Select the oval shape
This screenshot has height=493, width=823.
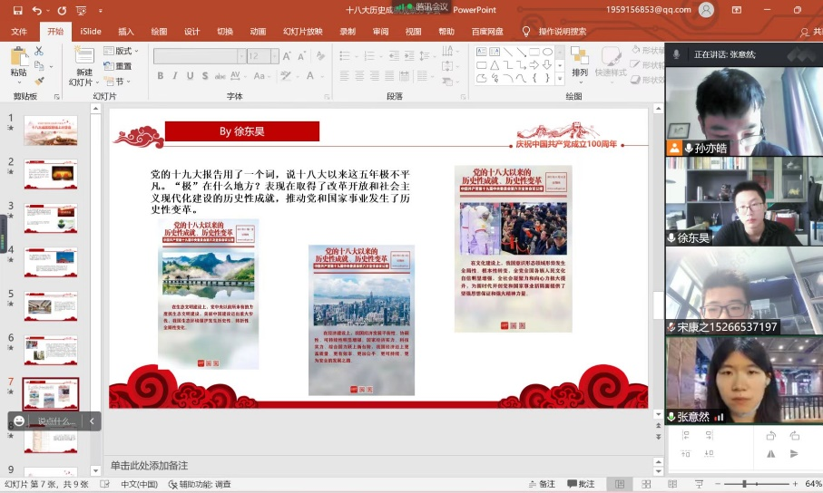pyautogui.click(x=547, y=52)
